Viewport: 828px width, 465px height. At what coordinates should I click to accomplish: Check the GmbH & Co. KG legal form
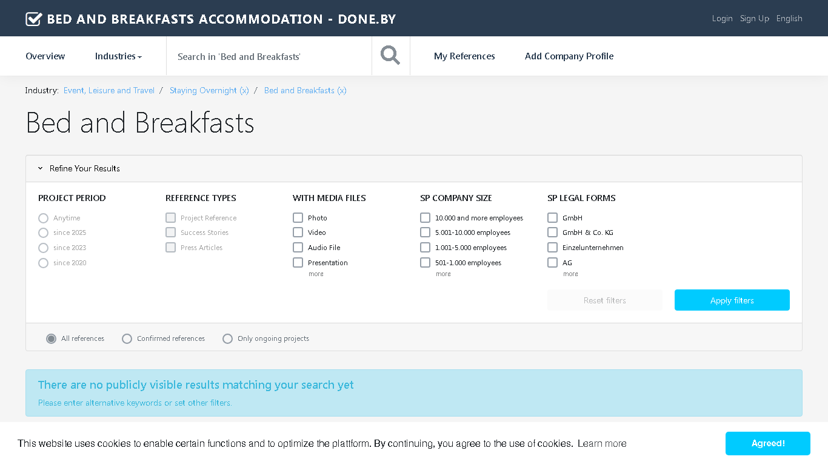pyautogui.click(x=553, y=232)
